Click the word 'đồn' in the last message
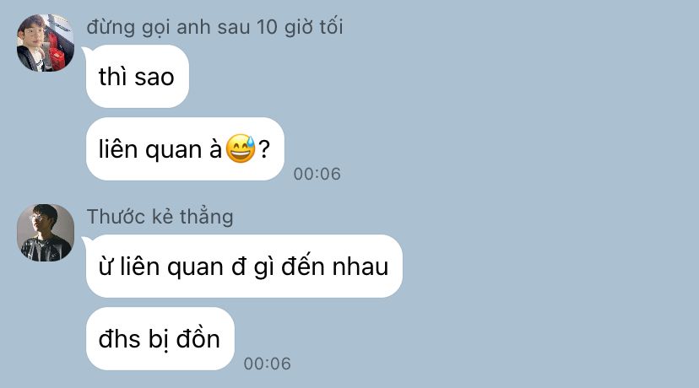Screen dimensions: 699x388 click(198, 338)
